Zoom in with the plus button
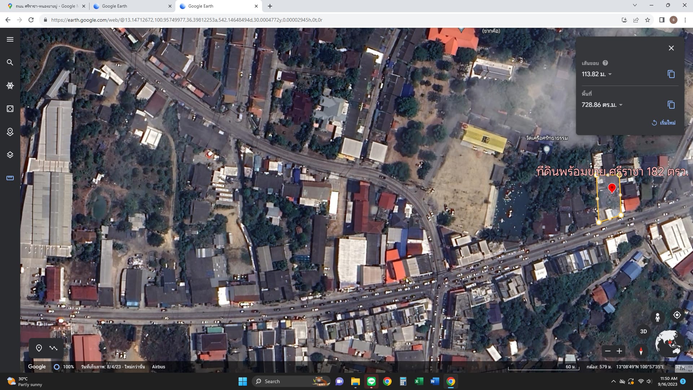Viewport: 693px width, 390px height. pos(619,351)
